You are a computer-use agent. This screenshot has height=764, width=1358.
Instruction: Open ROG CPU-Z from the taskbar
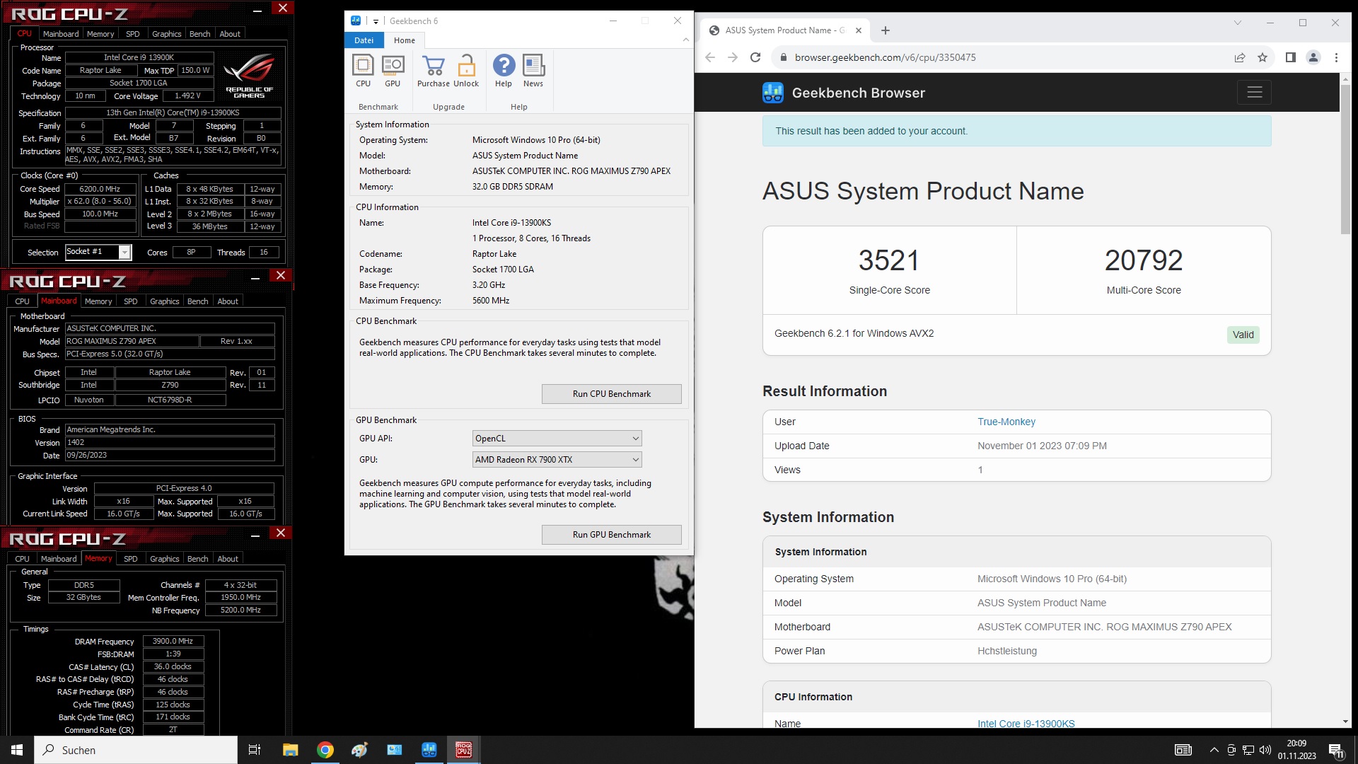(x=464, y=750)
